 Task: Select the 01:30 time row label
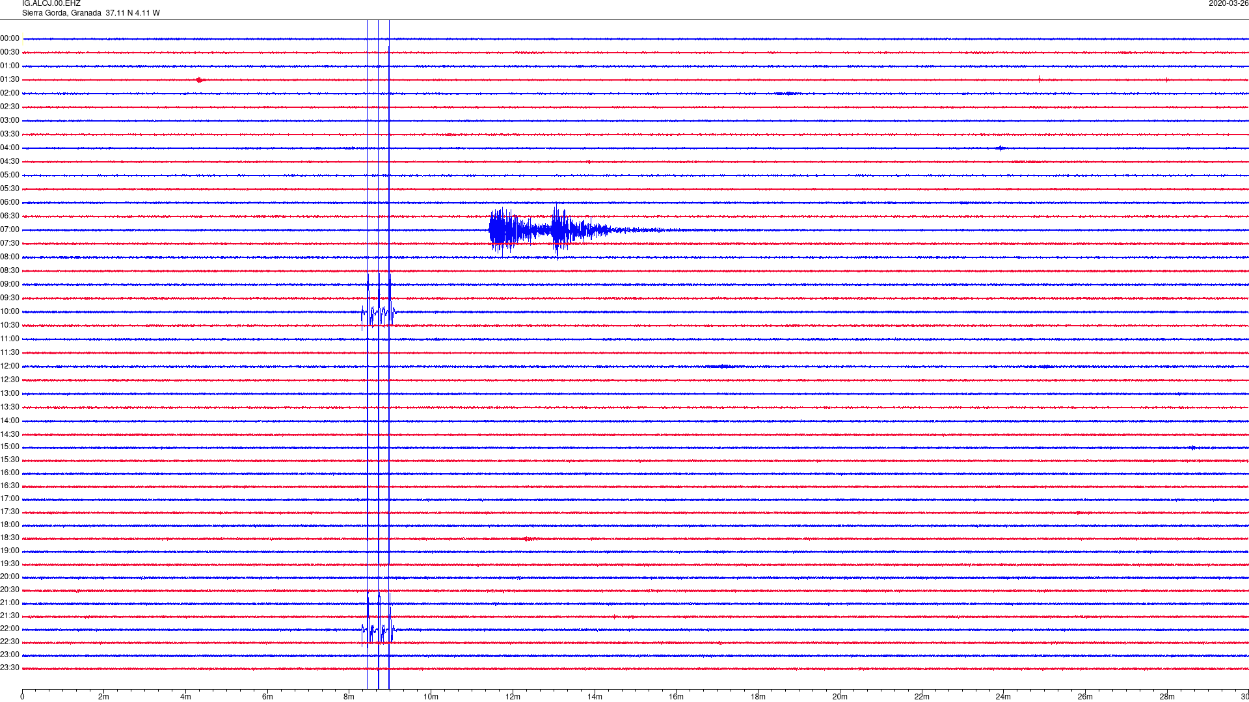coord(10,79)
